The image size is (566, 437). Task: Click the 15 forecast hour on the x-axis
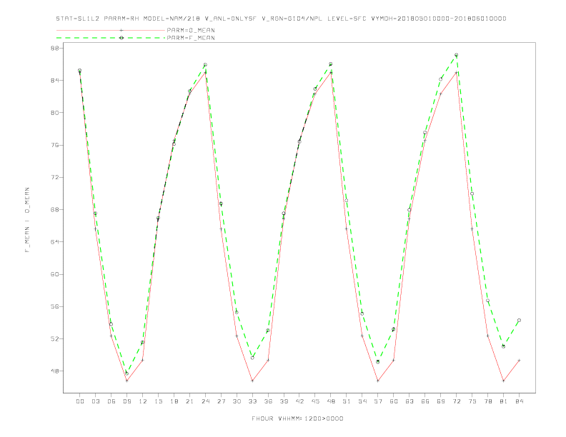(x=158, y=401)
